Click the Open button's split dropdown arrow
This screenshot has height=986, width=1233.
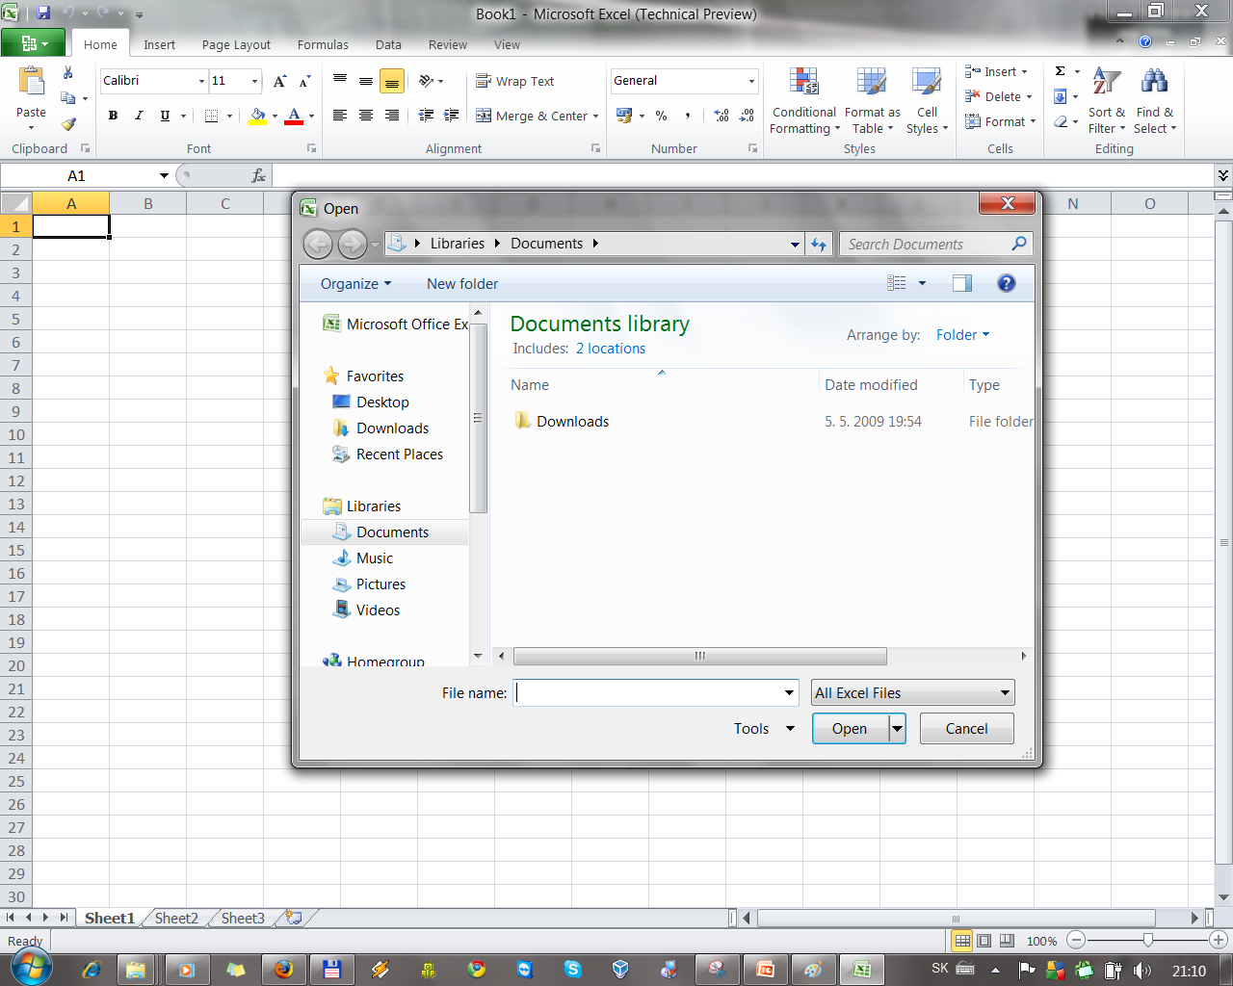click(897, 729)
